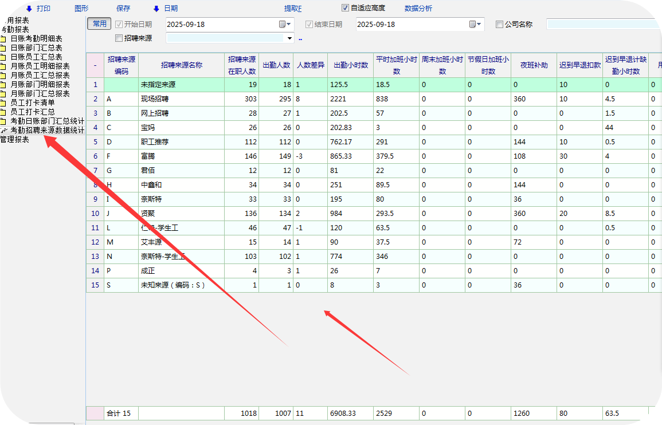Viewport: 662px width, 425px height.
Task: Click the 提取F button
Action: click(293, 9)
